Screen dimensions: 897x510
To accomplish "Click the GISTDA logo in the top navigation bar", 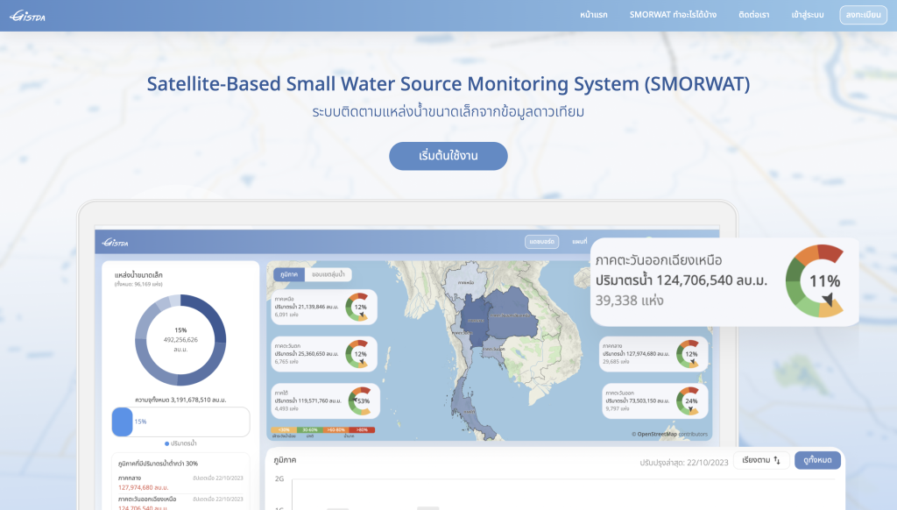I will 27,16.
